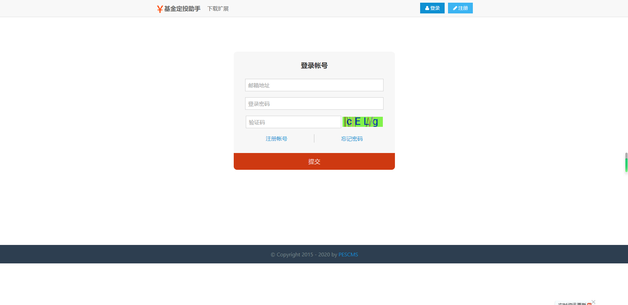
Task: Open the 下载扩展 navigation item
Action: click(x=218, y=8)
